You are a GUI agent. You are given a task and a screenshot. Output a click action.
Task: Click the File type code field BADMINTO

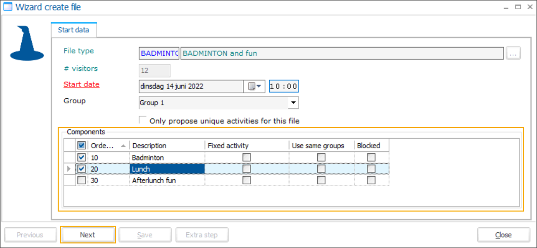pyautogui.click(x=159, y=54)
